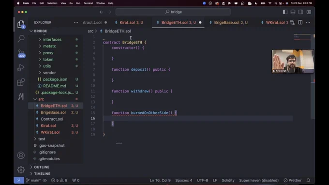Open the Terminal menu
Screen dimensions: 329x185
click(88, 3)
